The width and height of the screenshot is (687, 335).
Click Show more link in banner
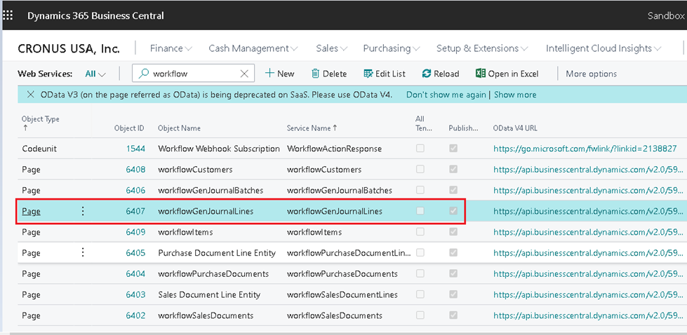click(x=515, y=95)
